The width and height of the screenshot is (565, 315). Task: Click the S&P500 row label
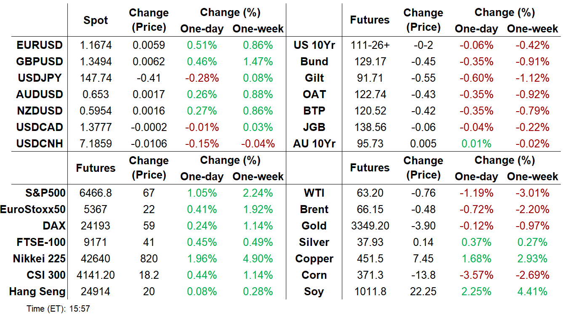click(45, 193)
